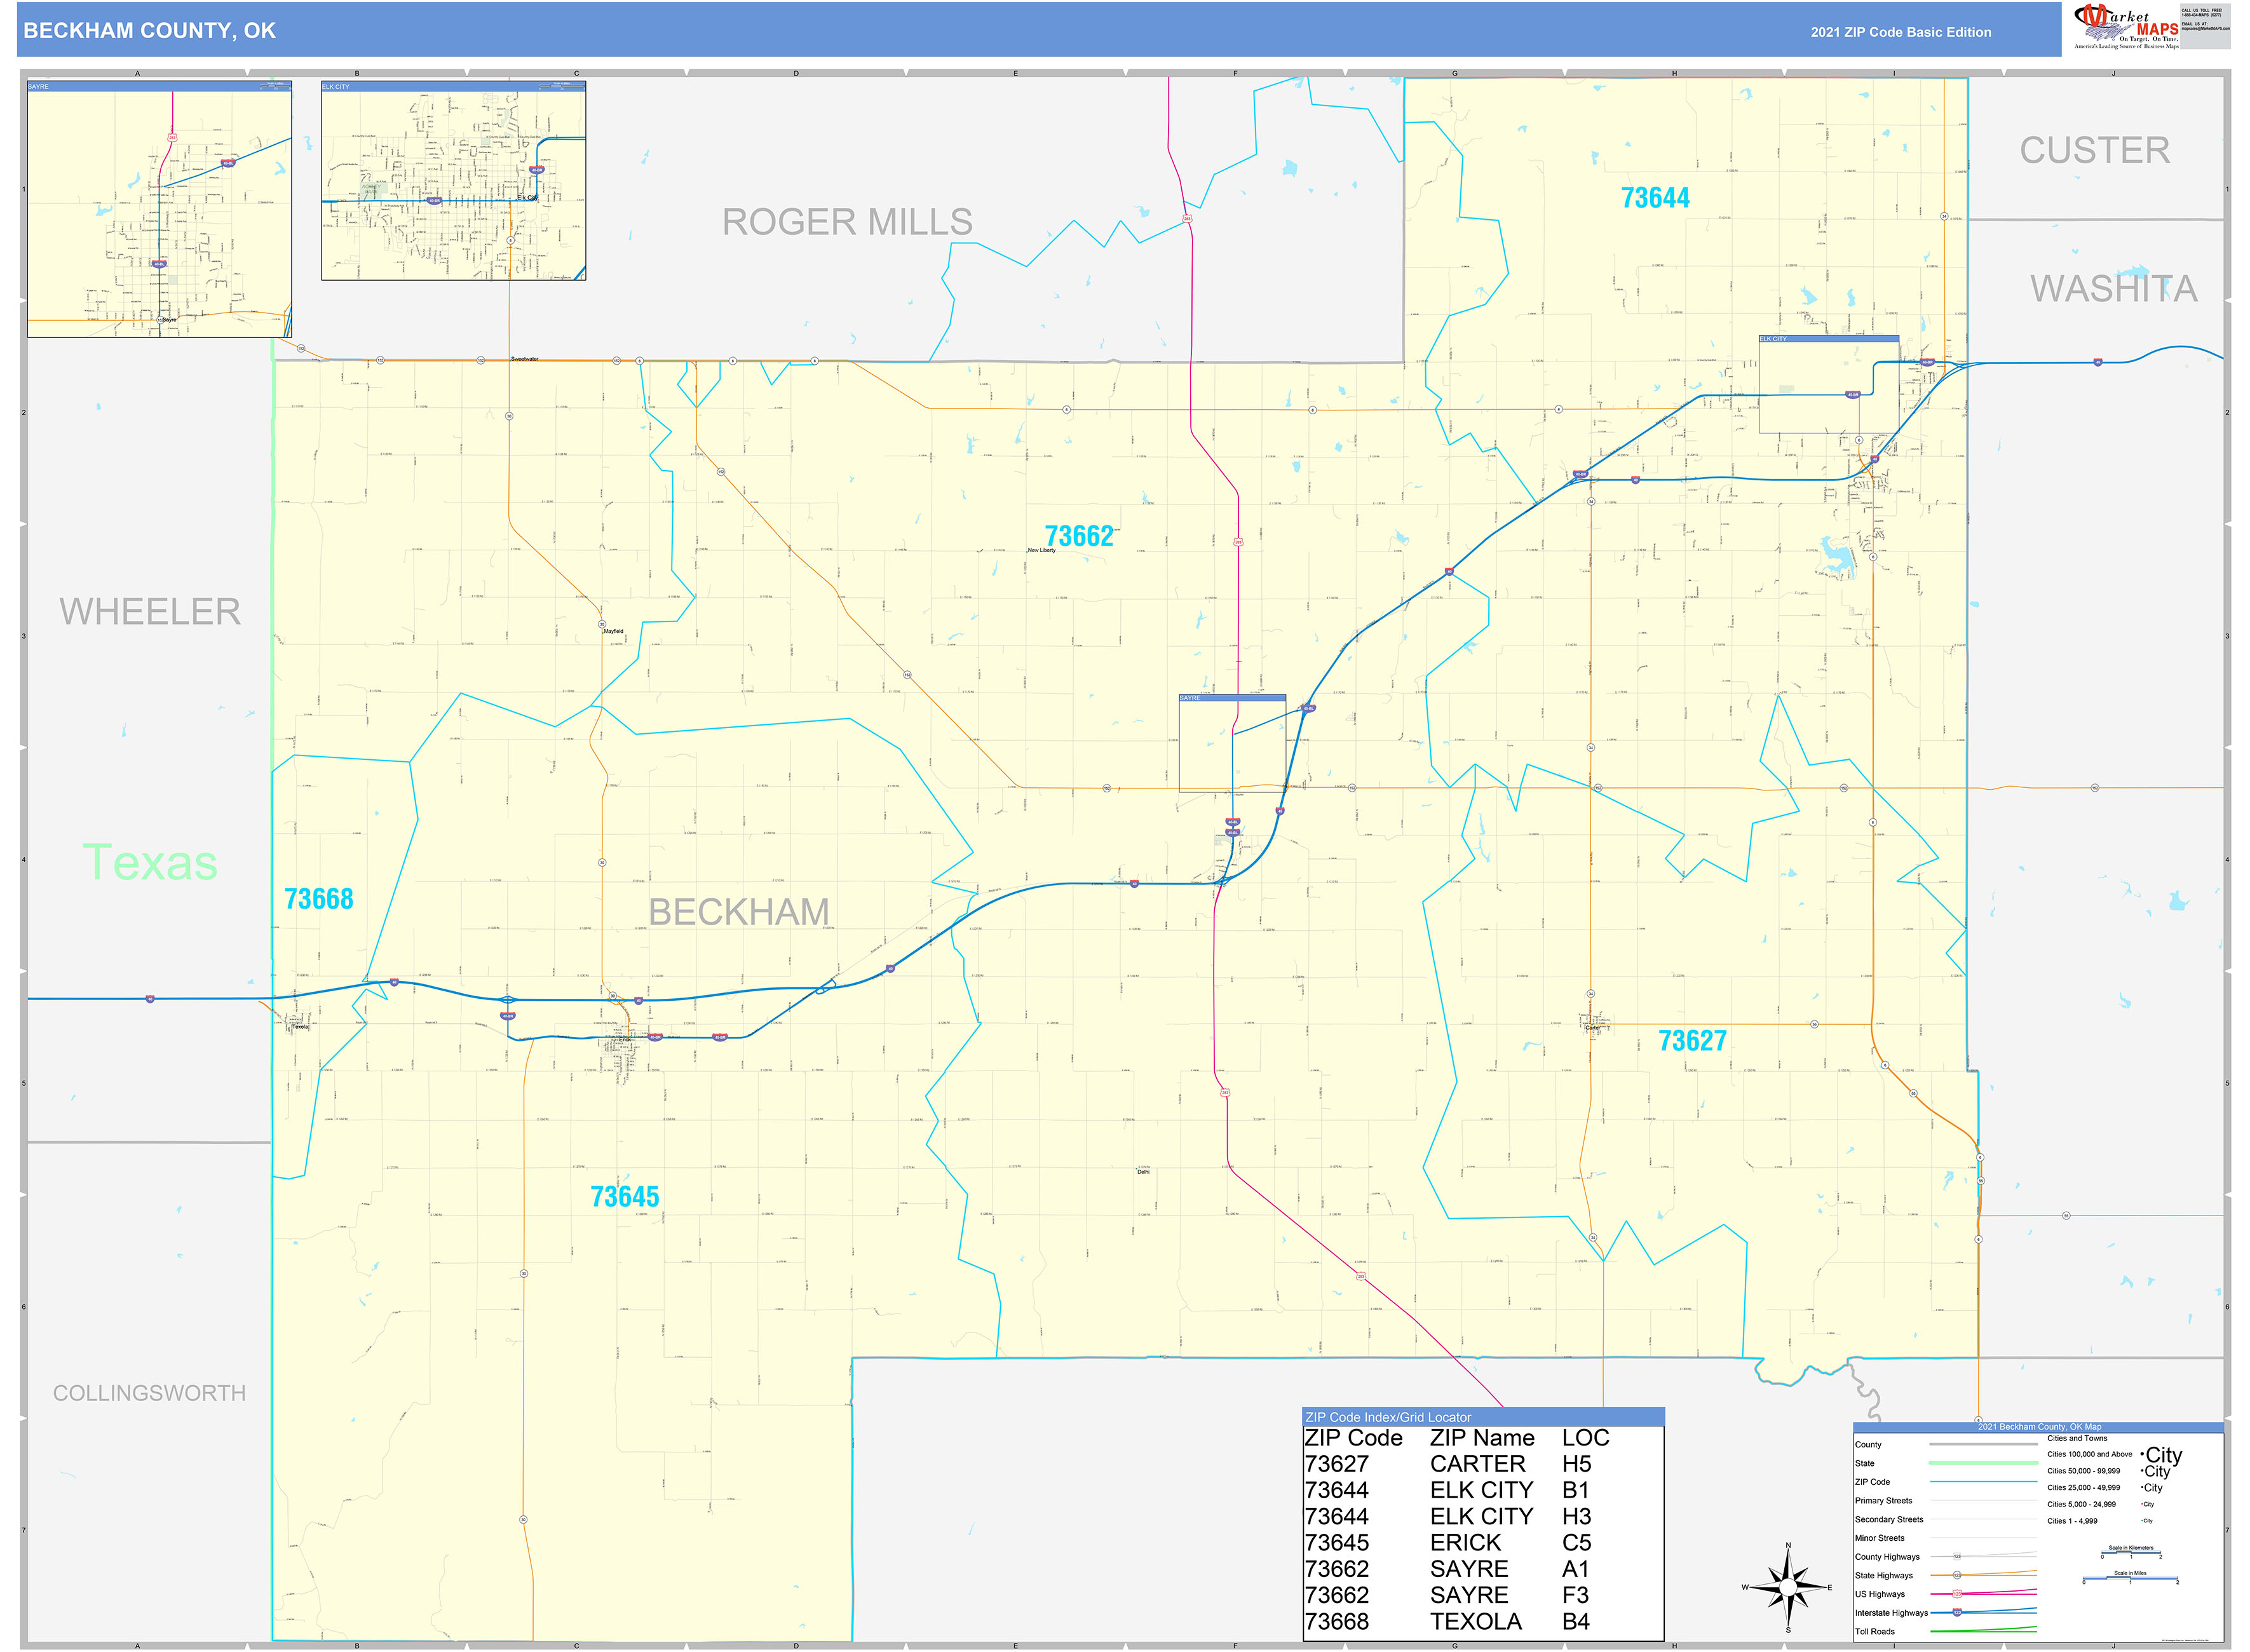Click the County Highways legend entry
Viewport: 2250px width, 1652px height.
1945,1557
